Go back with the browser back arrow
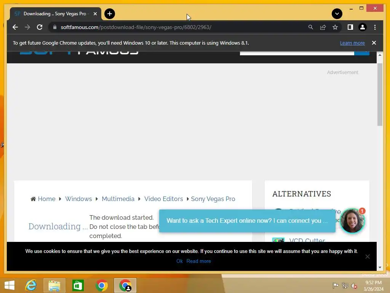 point(15,27)
